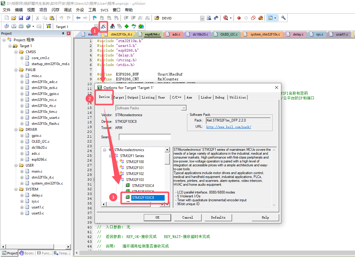
Task: Comment out selection toolbar icon
Action: [x=141, y=18]
